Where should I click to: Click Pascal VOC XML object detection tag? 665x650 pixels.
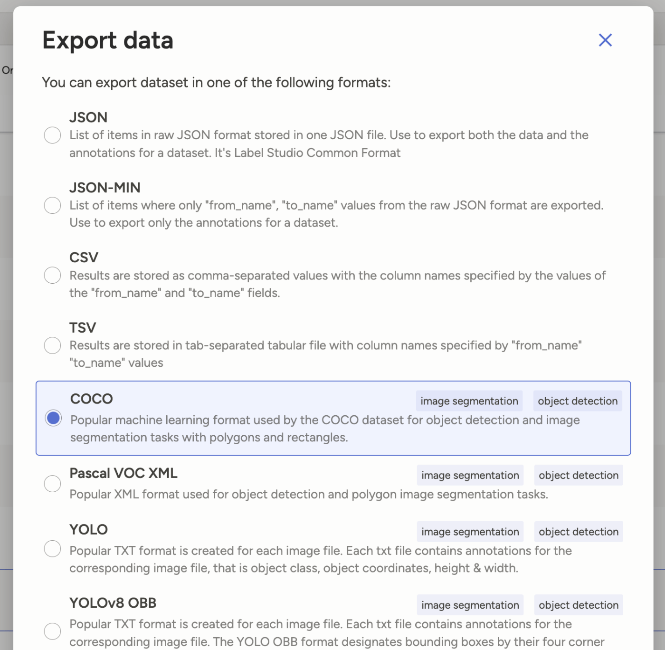579,475
